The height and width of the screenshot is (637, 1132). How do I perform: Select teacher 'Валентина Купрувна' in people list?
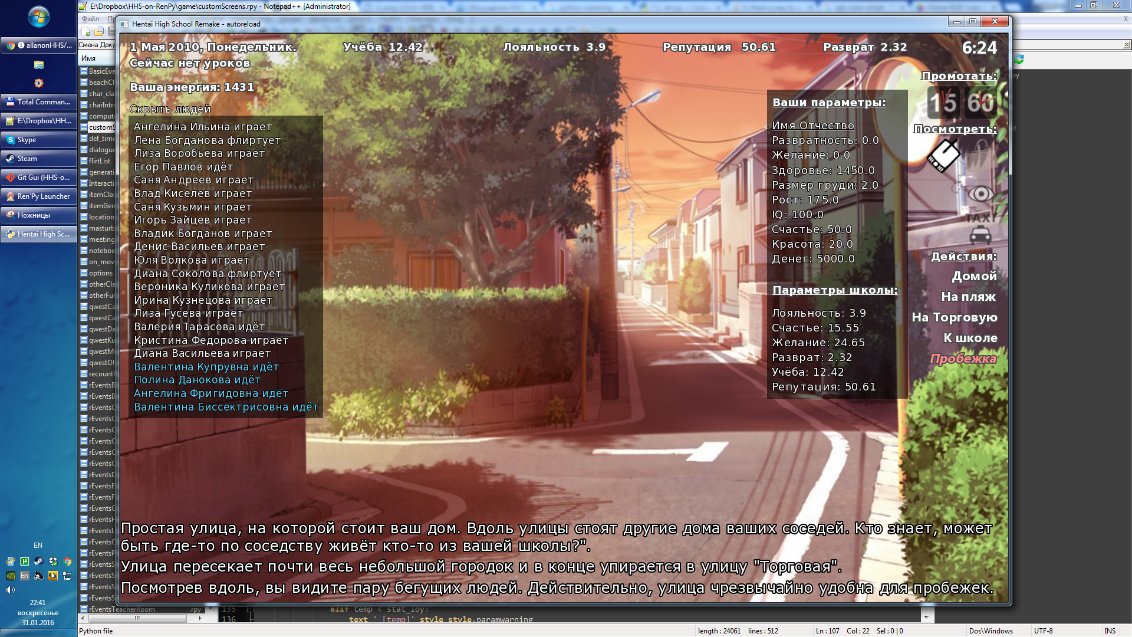coord(206,367)
